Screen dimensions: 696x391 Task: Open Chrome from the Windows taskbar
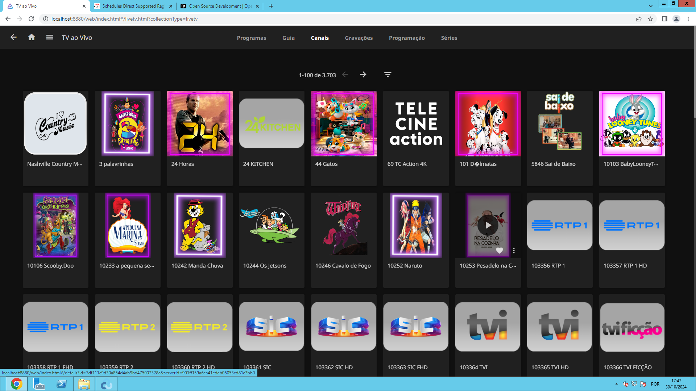pos(16,384)
